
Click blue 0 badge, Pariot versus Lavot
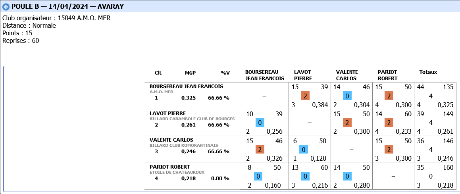(305, 176)
